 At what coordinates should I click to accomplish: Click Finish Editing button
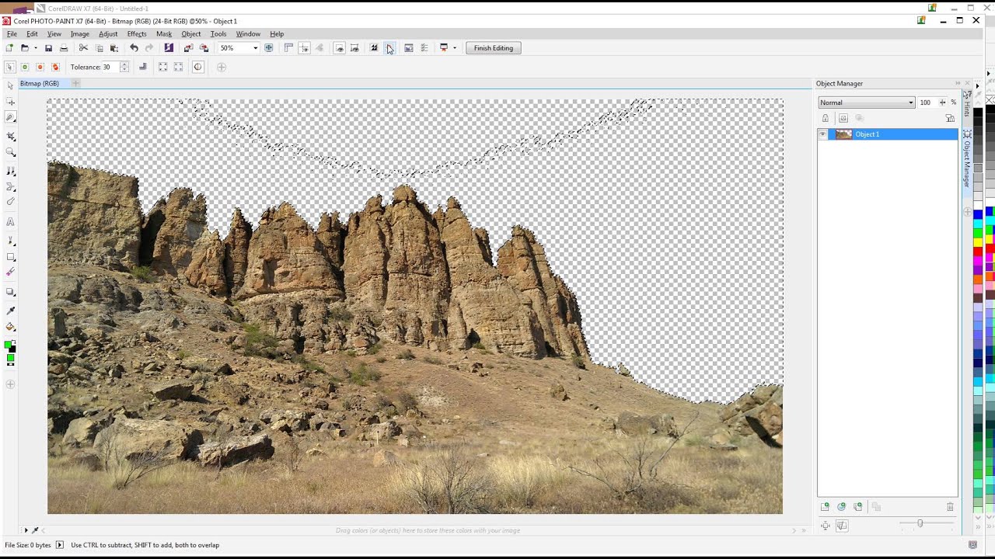click(x=494, y=48)
